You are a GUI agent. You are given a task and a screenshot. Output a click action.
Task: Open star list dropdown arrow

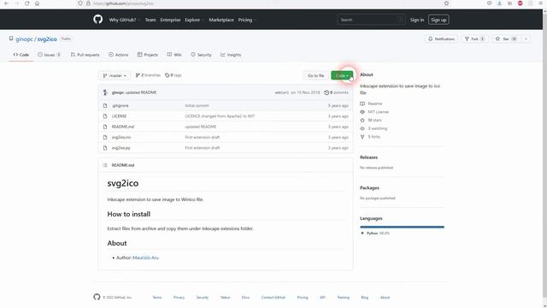[x=526, y=38]
